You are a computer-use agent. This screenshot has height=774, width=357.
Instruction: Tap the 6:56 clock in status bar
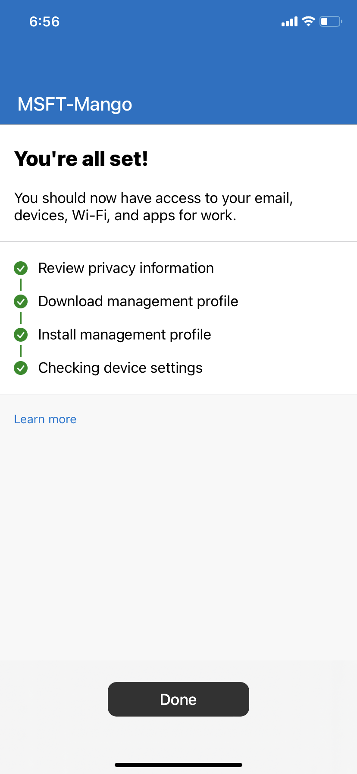pos(44,22)
